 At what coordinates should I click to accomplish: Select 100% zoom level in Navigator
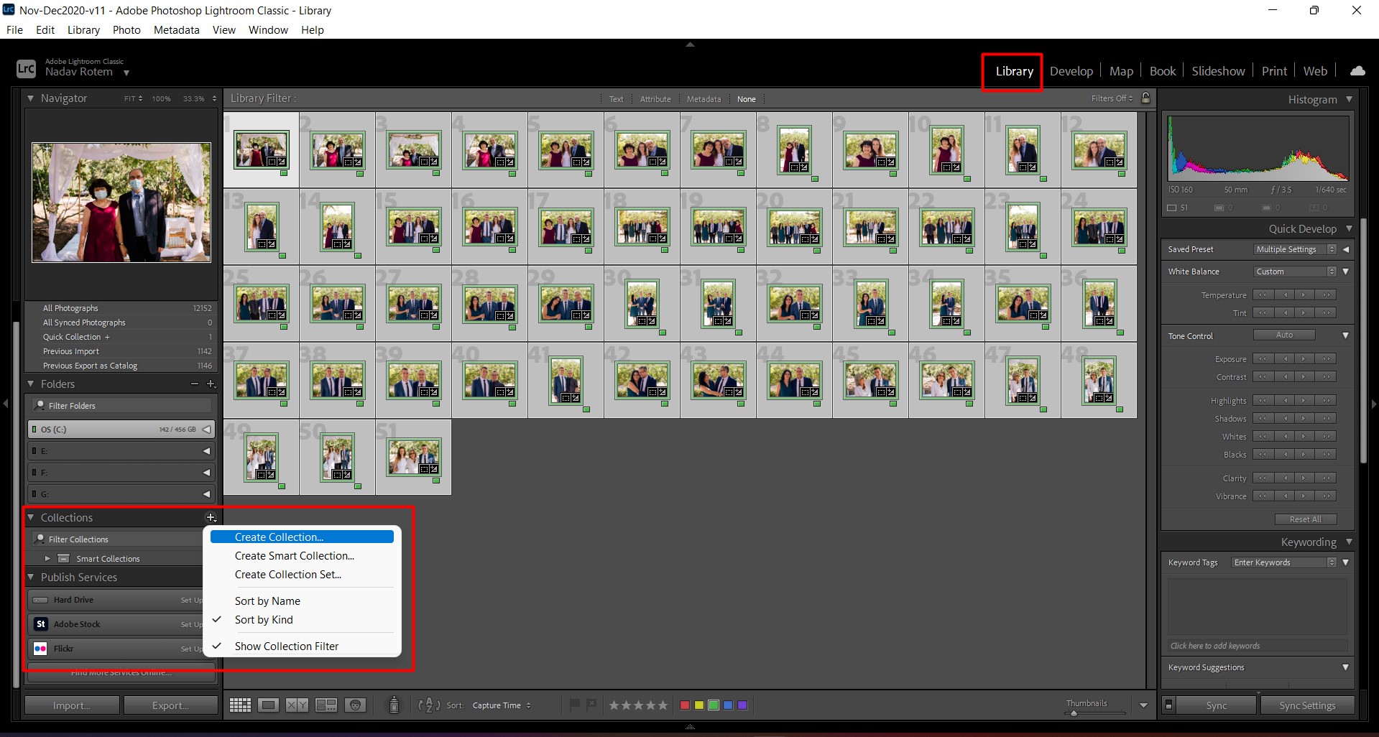(161, 98)
